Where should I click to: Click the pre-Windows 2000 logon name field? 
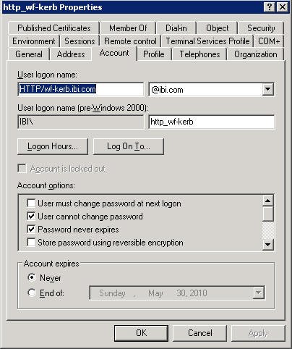212,122
